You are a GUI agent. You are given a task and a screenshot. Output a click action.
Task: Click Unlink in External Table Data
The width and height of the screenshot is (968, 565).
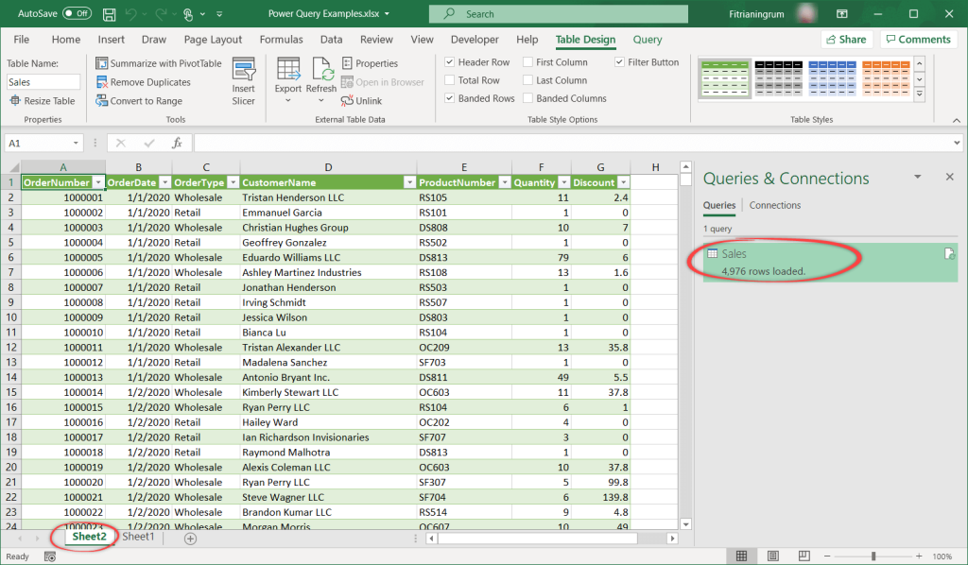[361, 100]
